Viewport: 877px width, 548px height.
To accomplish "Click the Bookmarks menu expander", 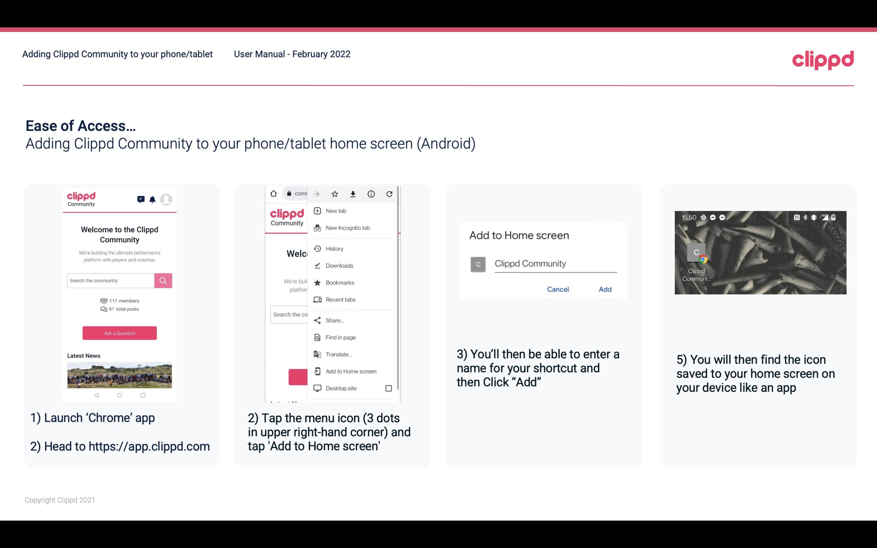I will 351,282.
